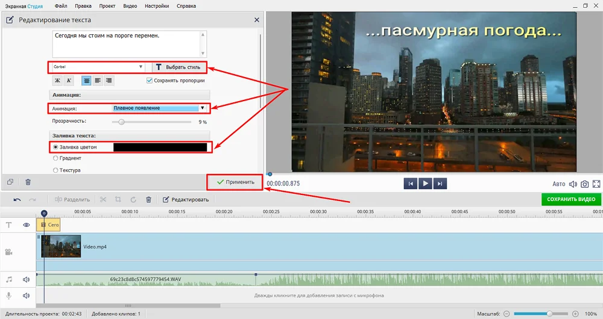Image resolution: width=603 pixels, height=319 pixels.
Task: Close the text editing panel
Action: (257, 20)
